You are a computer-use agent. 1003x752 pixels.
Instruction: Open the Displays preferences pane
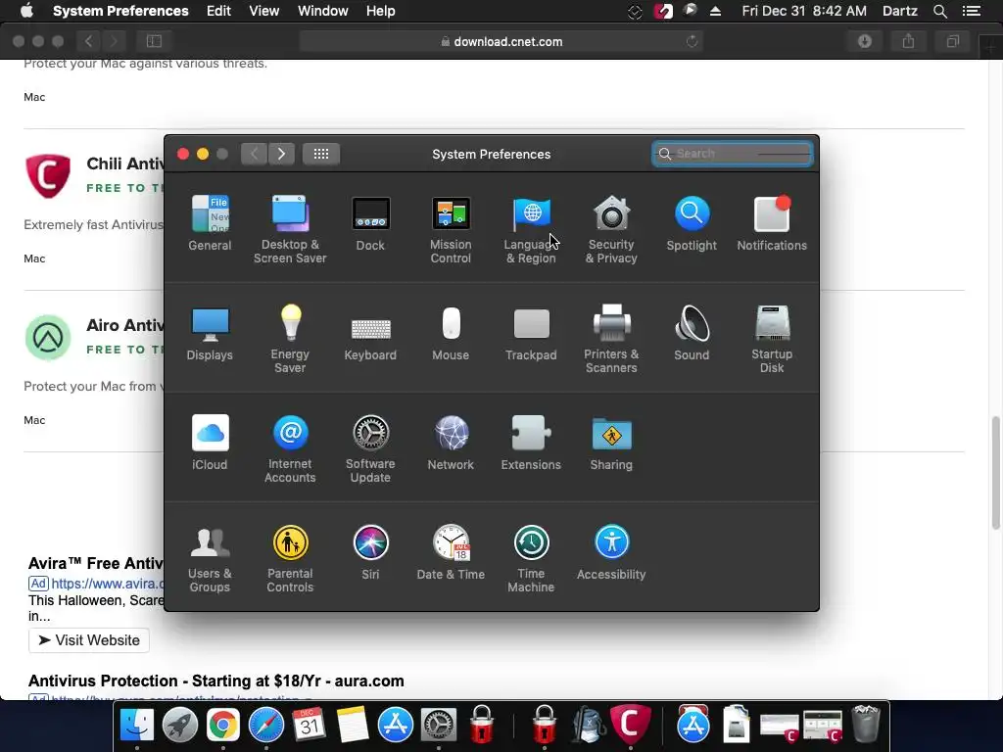210,333
